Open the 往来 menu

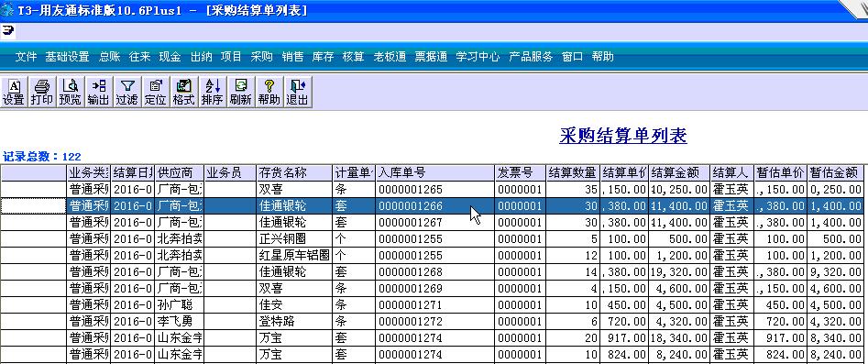click(139, 57)
